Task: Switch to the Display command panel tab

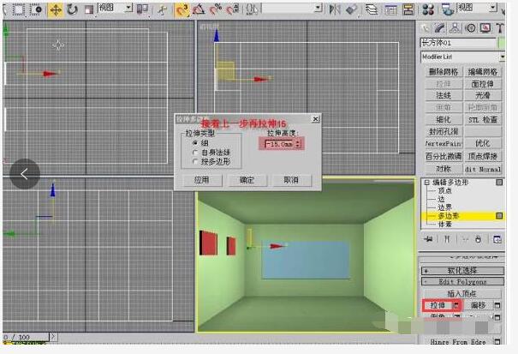Action: [485, 28]
